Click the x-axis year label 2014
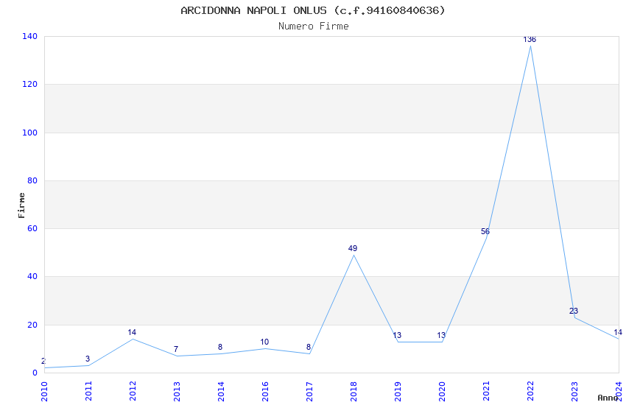This screenshot has height=405, width=626. pos(221,392)
